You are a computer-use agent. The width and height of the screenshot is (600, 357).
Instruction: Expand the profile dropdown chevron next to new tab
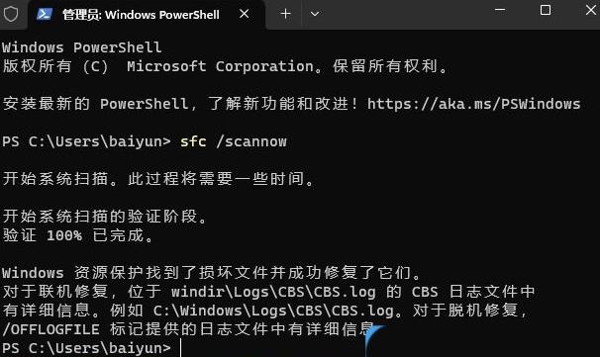(315, 14)
